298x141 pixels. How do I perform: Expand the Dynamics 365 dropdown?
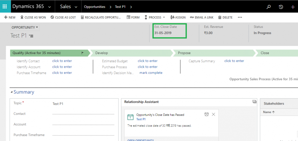pos(49,7)
